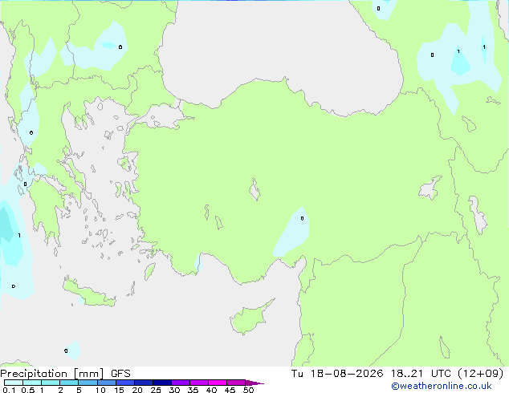Pick the legend swatch between 45 and 50
The image size is (509, 393).
pyautogui.click(x=236, y=383)
